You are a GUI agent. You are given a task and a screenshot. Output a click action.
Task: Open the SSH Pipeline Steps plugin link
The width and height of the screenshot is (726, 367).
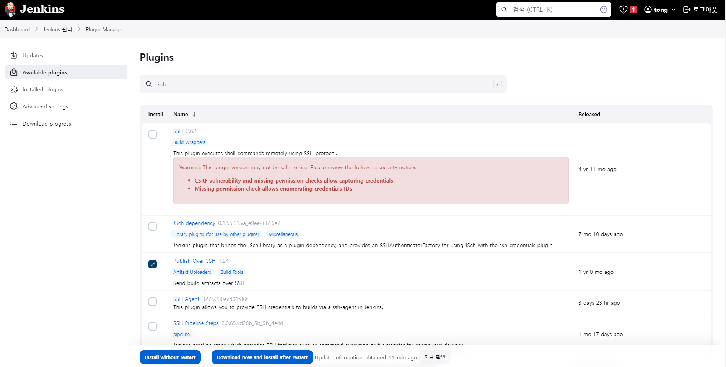(x=196, y=323)
